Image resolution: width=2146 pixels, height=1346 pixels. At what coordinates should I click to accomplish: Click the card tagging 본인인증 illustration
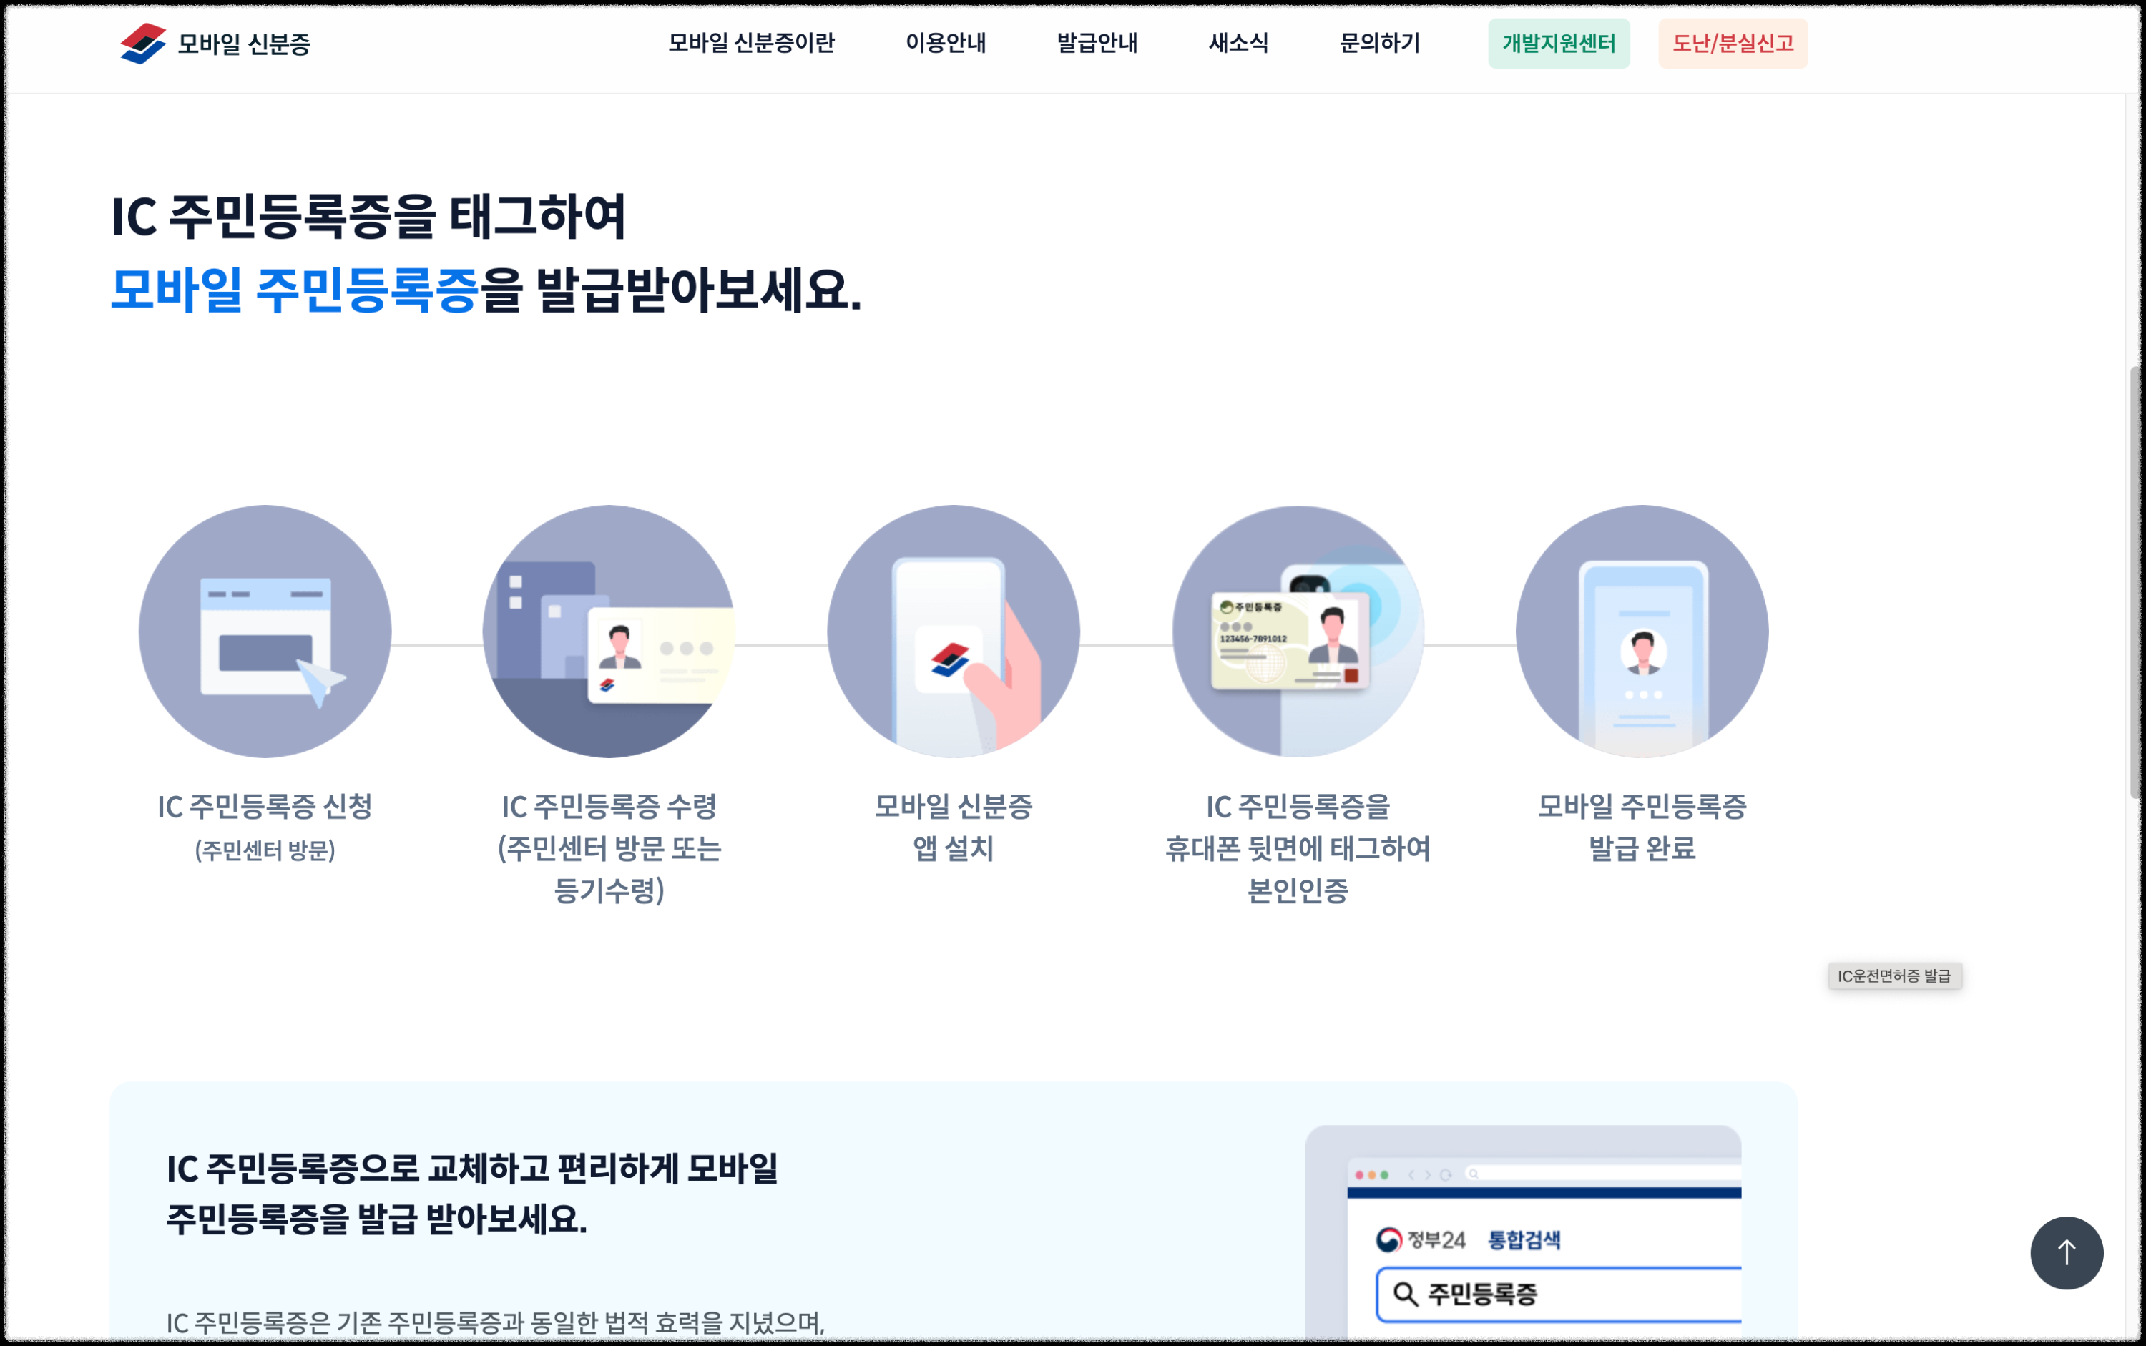(x=1298, y=632)
